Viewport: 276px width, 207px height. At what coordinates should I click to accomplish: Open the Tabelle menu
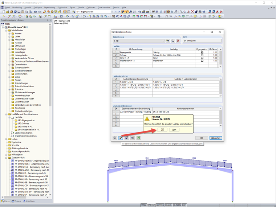click(81, 7)
